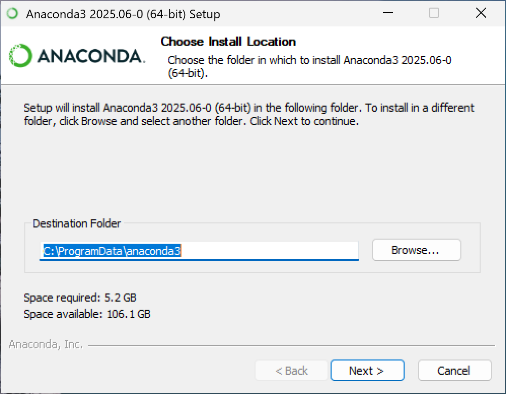Click the "Space available: 106.1 GB" text

pyautogui.click(x=87, y=314)
